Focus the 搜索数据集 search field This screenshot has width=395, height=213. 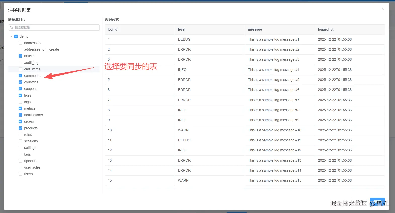[54, 27]
